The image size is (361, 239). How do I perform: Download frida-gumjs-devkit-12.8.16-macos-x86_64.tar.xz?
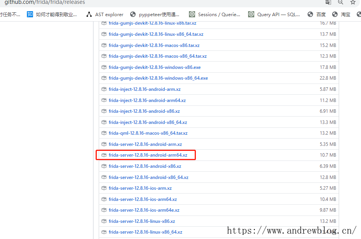click(x=158, y=56)
